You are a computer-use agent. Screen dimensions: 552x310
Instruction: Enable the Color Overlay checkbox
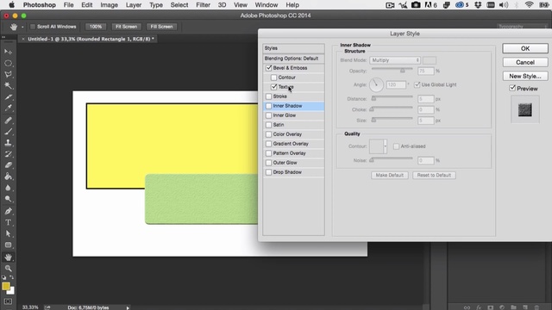pos(269,134)
